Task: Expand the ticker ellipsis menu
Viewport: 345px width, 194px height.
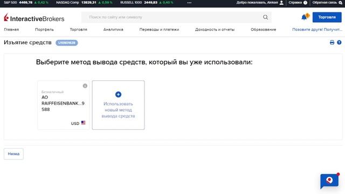Action: [x=189, y=3]
